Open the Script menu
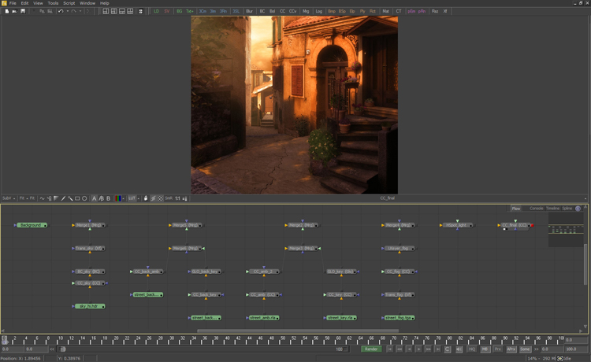 point(69,3)
